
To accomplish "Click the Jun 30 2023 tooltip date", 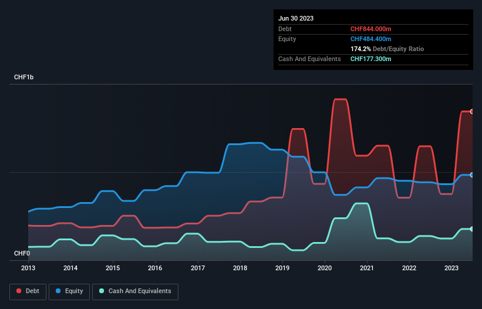I will click(x=296, y=18).
